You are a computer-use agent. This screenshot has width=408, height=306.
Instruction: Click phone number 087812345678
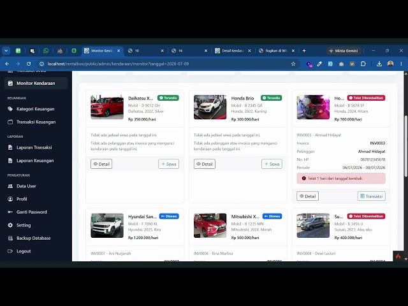372,159
